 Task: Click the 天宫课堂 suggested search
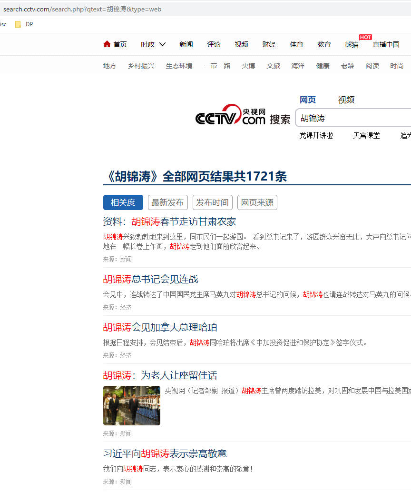[x=366, y=135]
